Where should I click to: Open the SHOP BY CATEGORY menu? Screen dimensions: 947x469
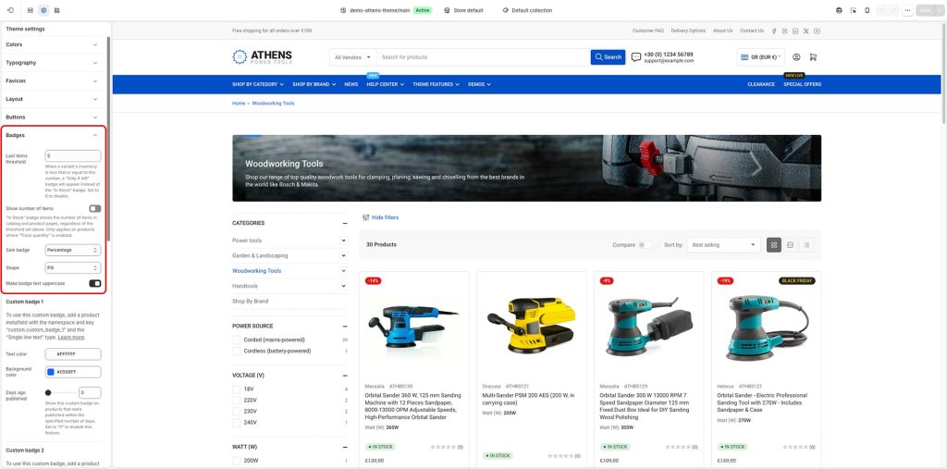click(258, 84)
